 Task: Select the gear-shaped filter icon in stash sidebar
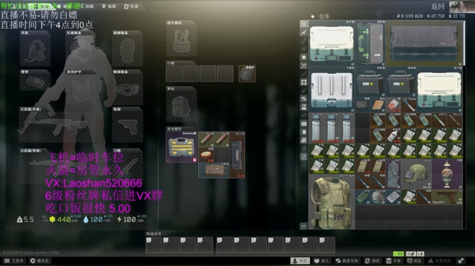tap(303, 57)
